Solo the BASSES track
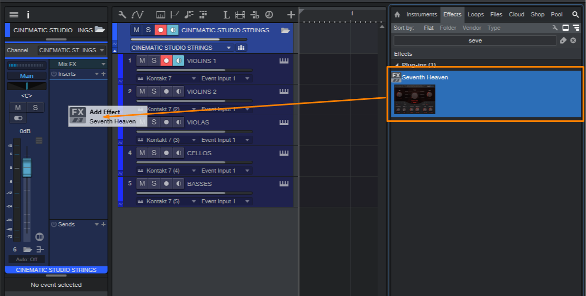Image resolution: width=586 pixels, height=296 pixels. [154, 183]
